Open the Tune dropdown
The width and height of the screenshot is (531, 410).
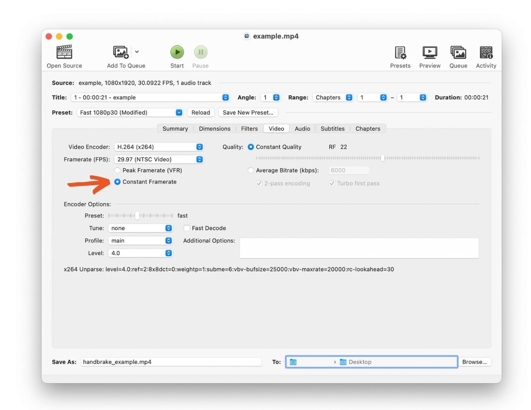click(x=140, y=228)
